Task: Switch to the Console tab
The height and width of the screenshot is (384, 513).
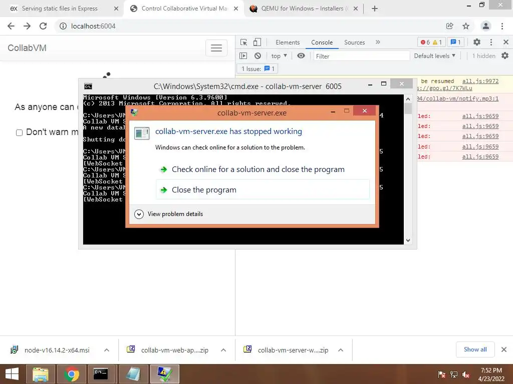Action: pos(322,42)
